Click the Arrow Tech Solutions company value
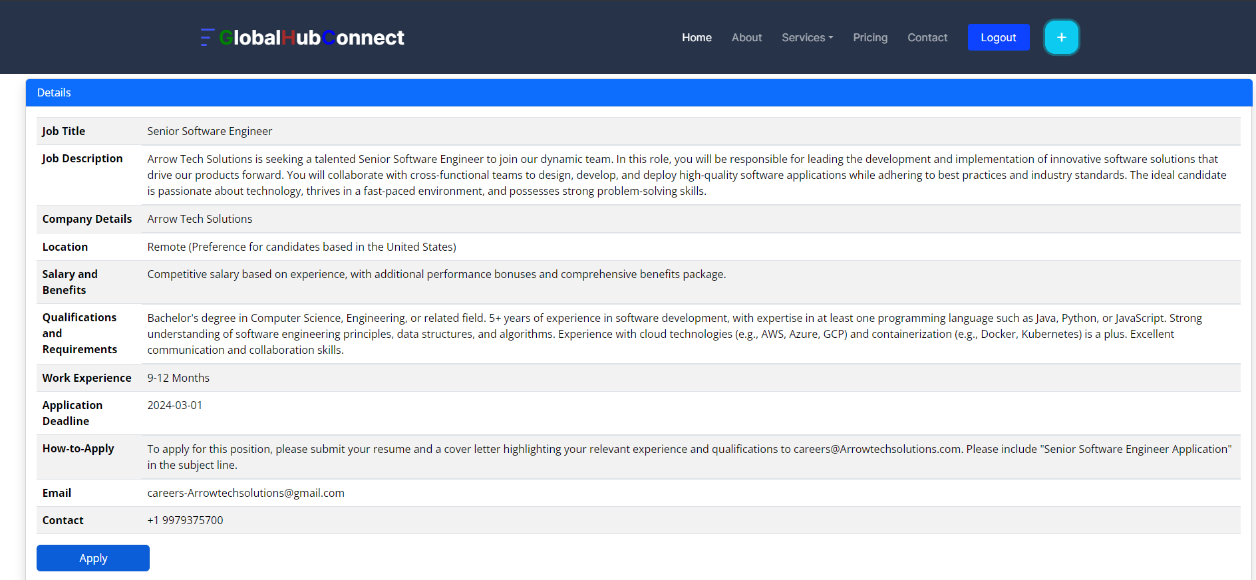The height and width of the screenshot is (580, 1256). (200, 219)
